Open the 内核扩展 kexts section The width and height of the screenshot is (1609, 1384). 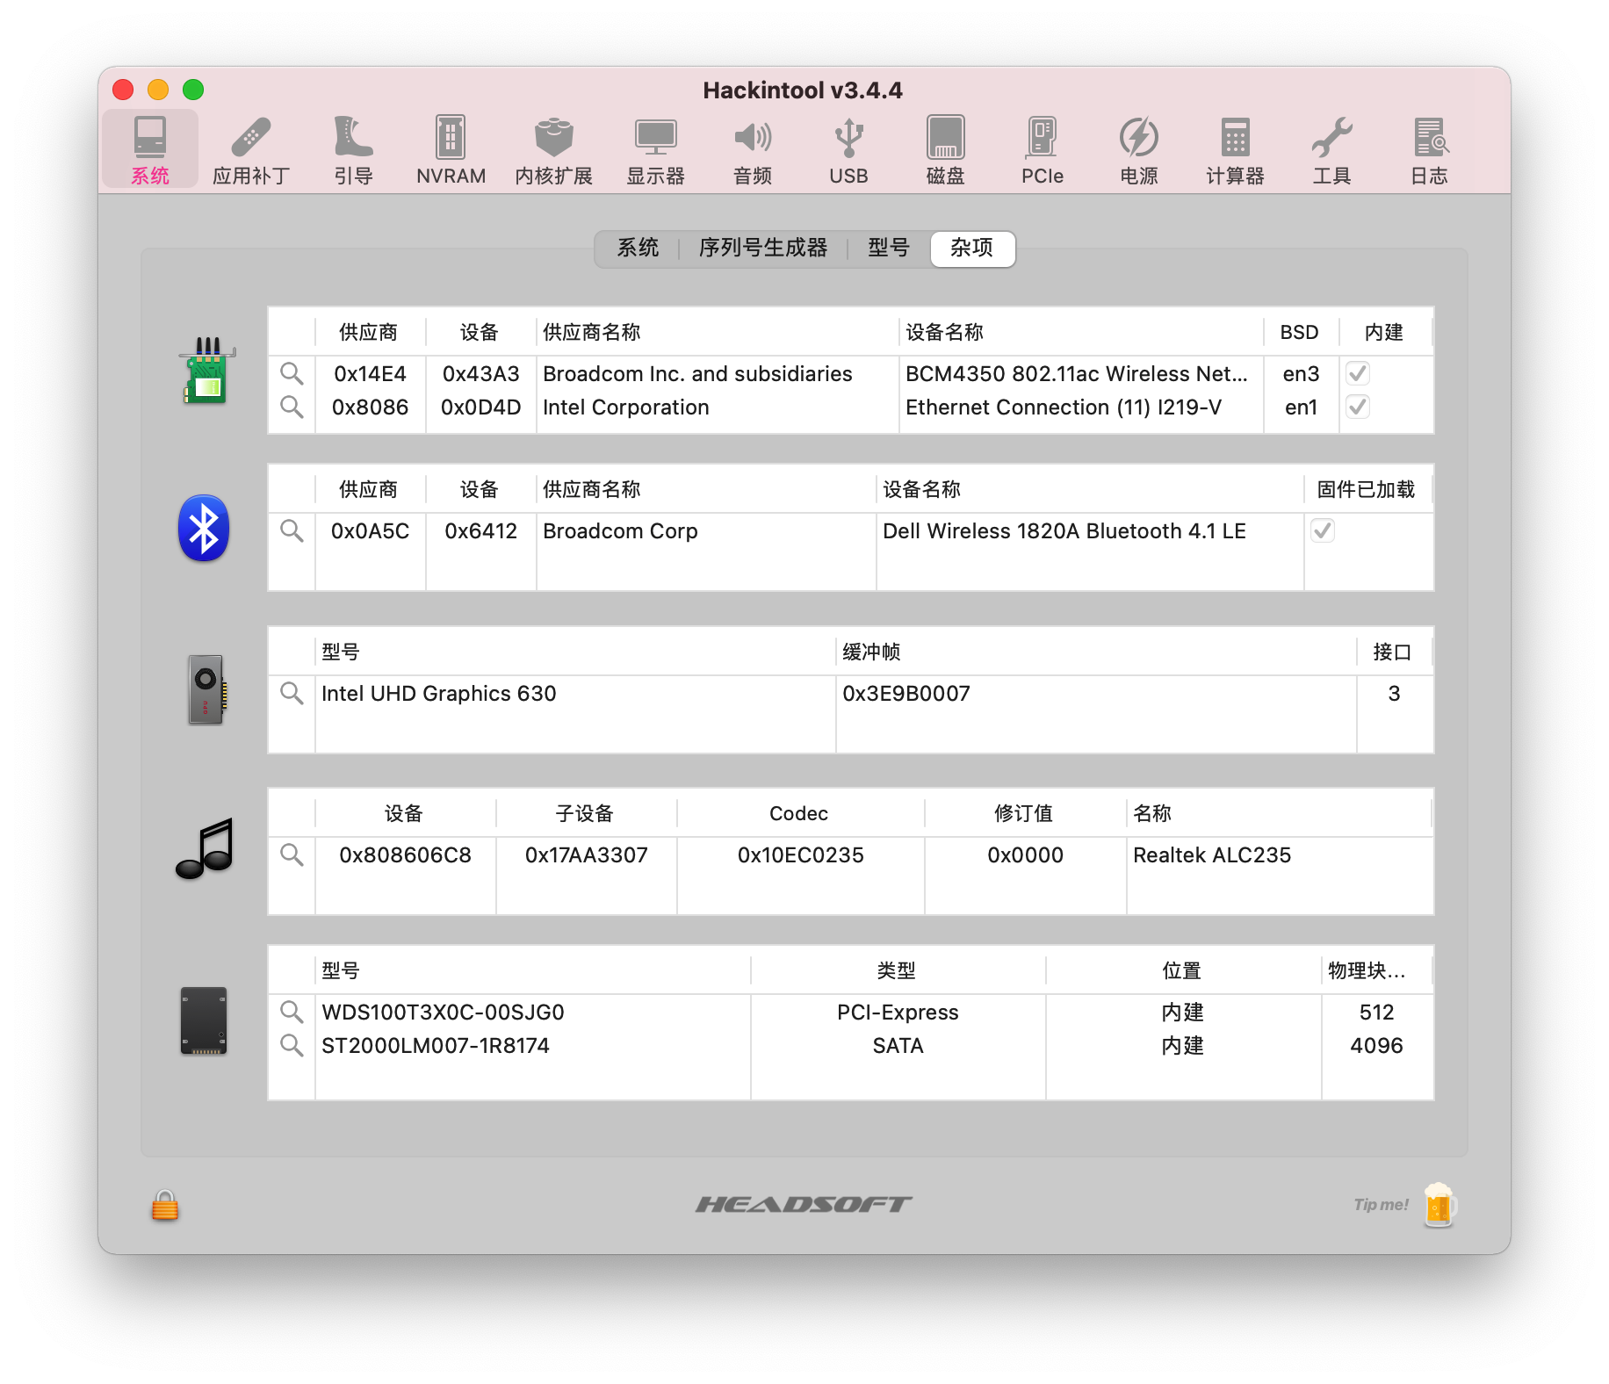click(x=553, y=150)
